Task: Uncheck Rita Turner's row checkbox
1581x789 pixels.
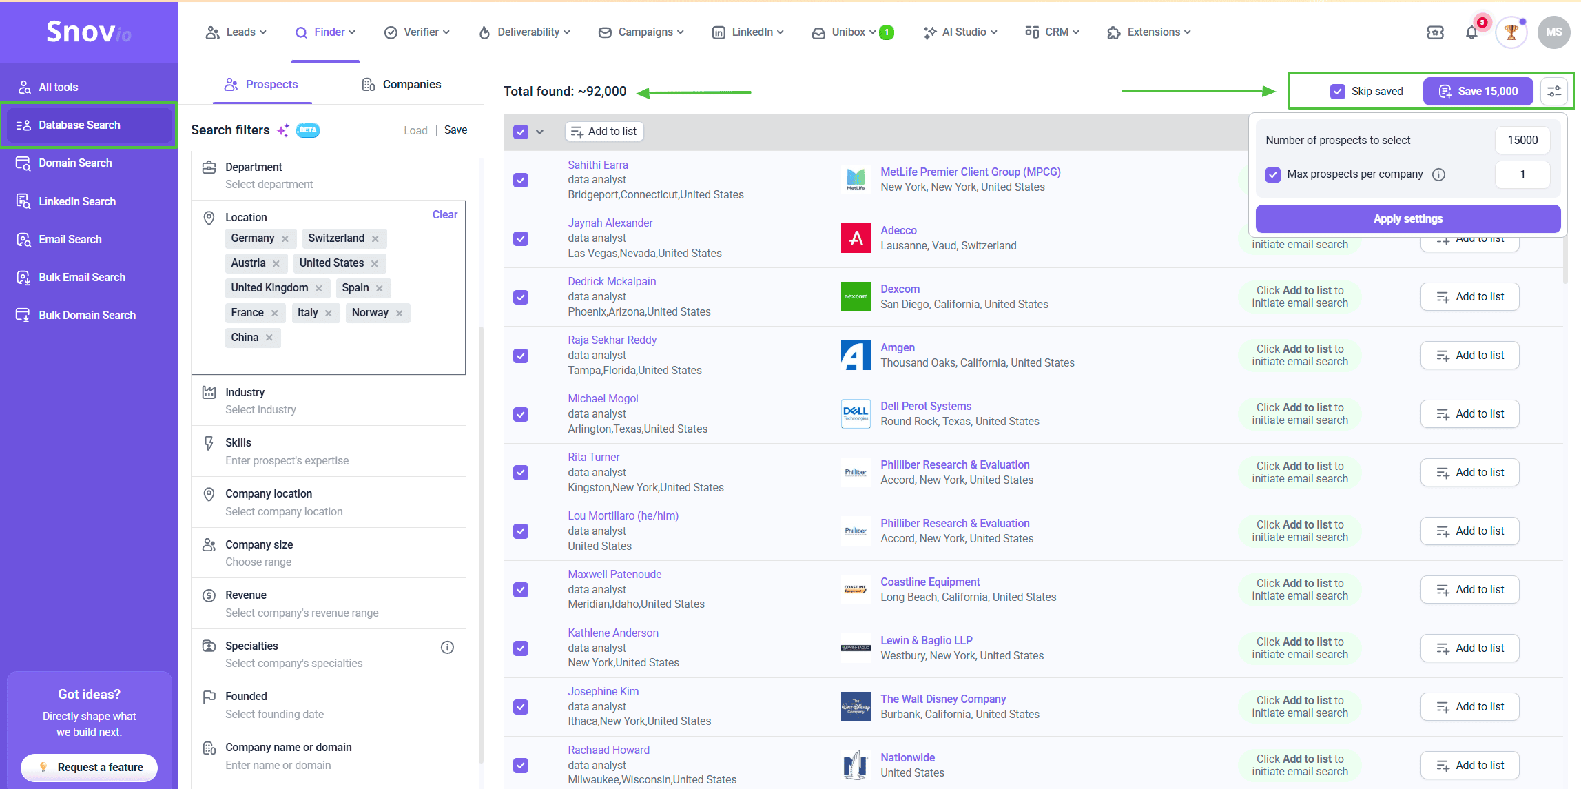Action: point(521,473)
